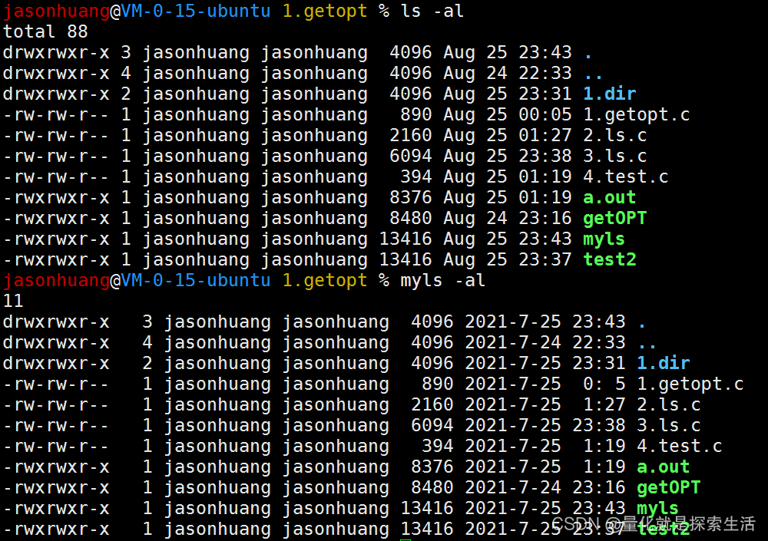
Task: Click the 'myls -al' command text
Action: click(x=443, y=281)
